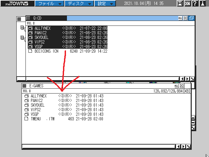Click SKYDUEL folder icon in Q:CD window
The height and width of the screenshot is (157, 209).
pos(30,37)
